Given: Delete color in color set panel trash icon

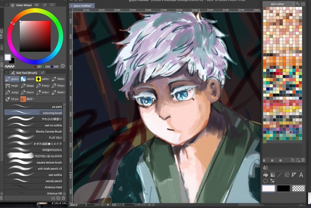Looking at the screenshot, I should pyautogui.click(x=303, y=160).
